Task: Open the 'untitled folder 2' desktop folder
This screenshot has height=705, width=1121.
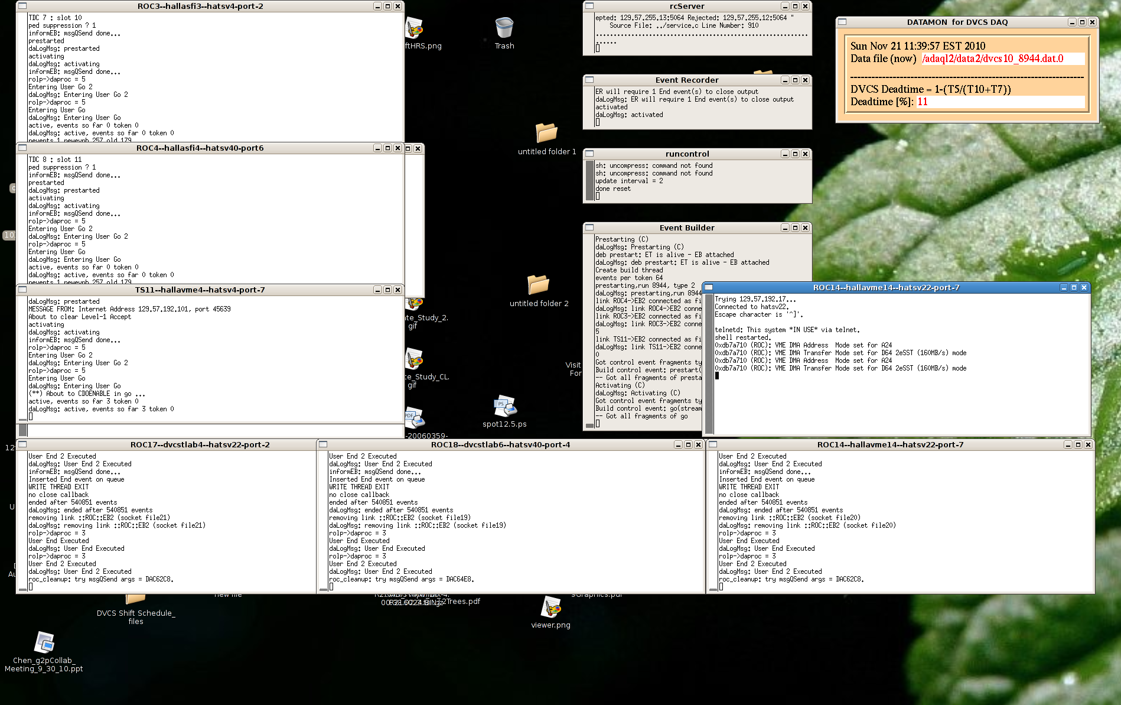Action: coord(538,285)
